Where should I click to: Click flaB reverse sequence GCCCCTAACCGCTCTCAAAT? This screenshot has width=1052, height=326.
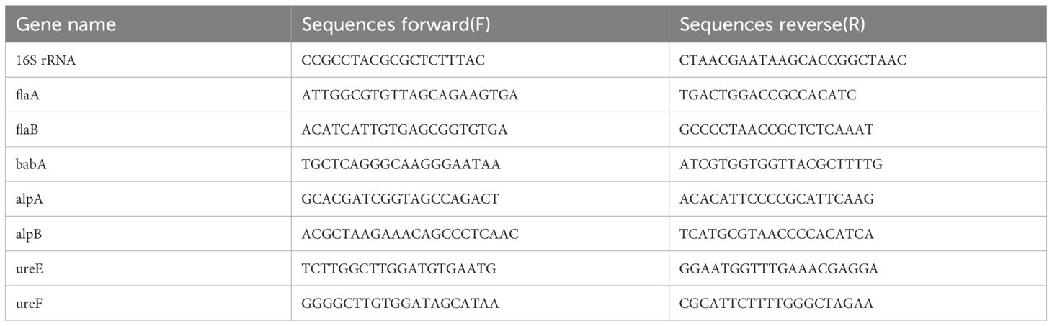776,130
